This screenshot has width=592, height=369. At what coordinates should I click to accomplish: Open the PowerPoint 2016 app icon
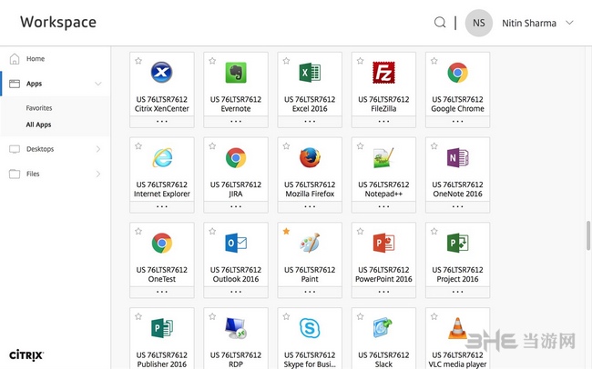[x=383, y=243]
